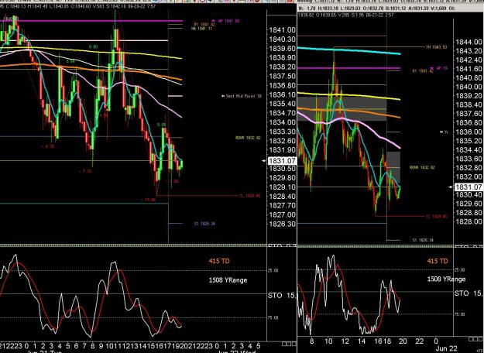Select the magenta MP horizontal line in left chart
Image resolution: width=484 pixels, height=353 pixels.
(x=91, y=21)
